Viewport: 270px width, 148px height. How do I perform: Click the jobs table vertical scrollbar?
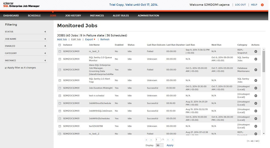[264, 61]
